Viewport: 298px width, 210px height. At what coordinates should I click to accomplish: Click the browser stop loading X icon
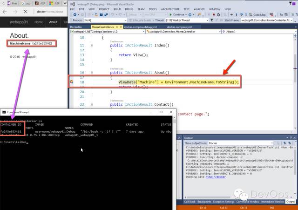26,12
